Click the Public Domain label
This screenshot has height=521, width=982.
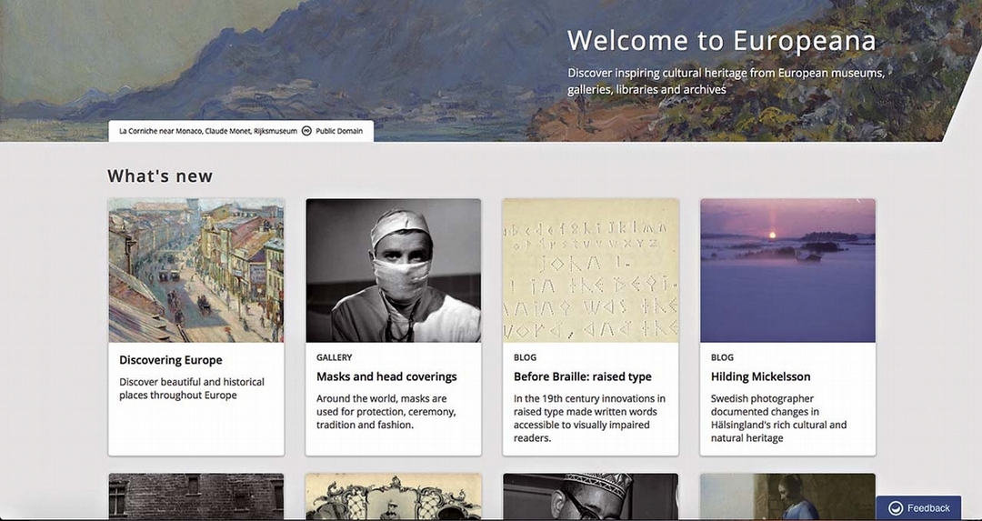point(339,131)
